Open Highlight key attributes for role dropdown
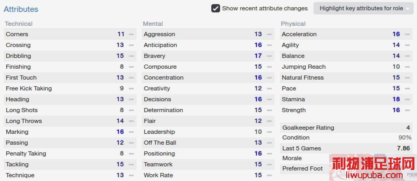Screen dimensions: 417x181 click(x=364, y=8)
